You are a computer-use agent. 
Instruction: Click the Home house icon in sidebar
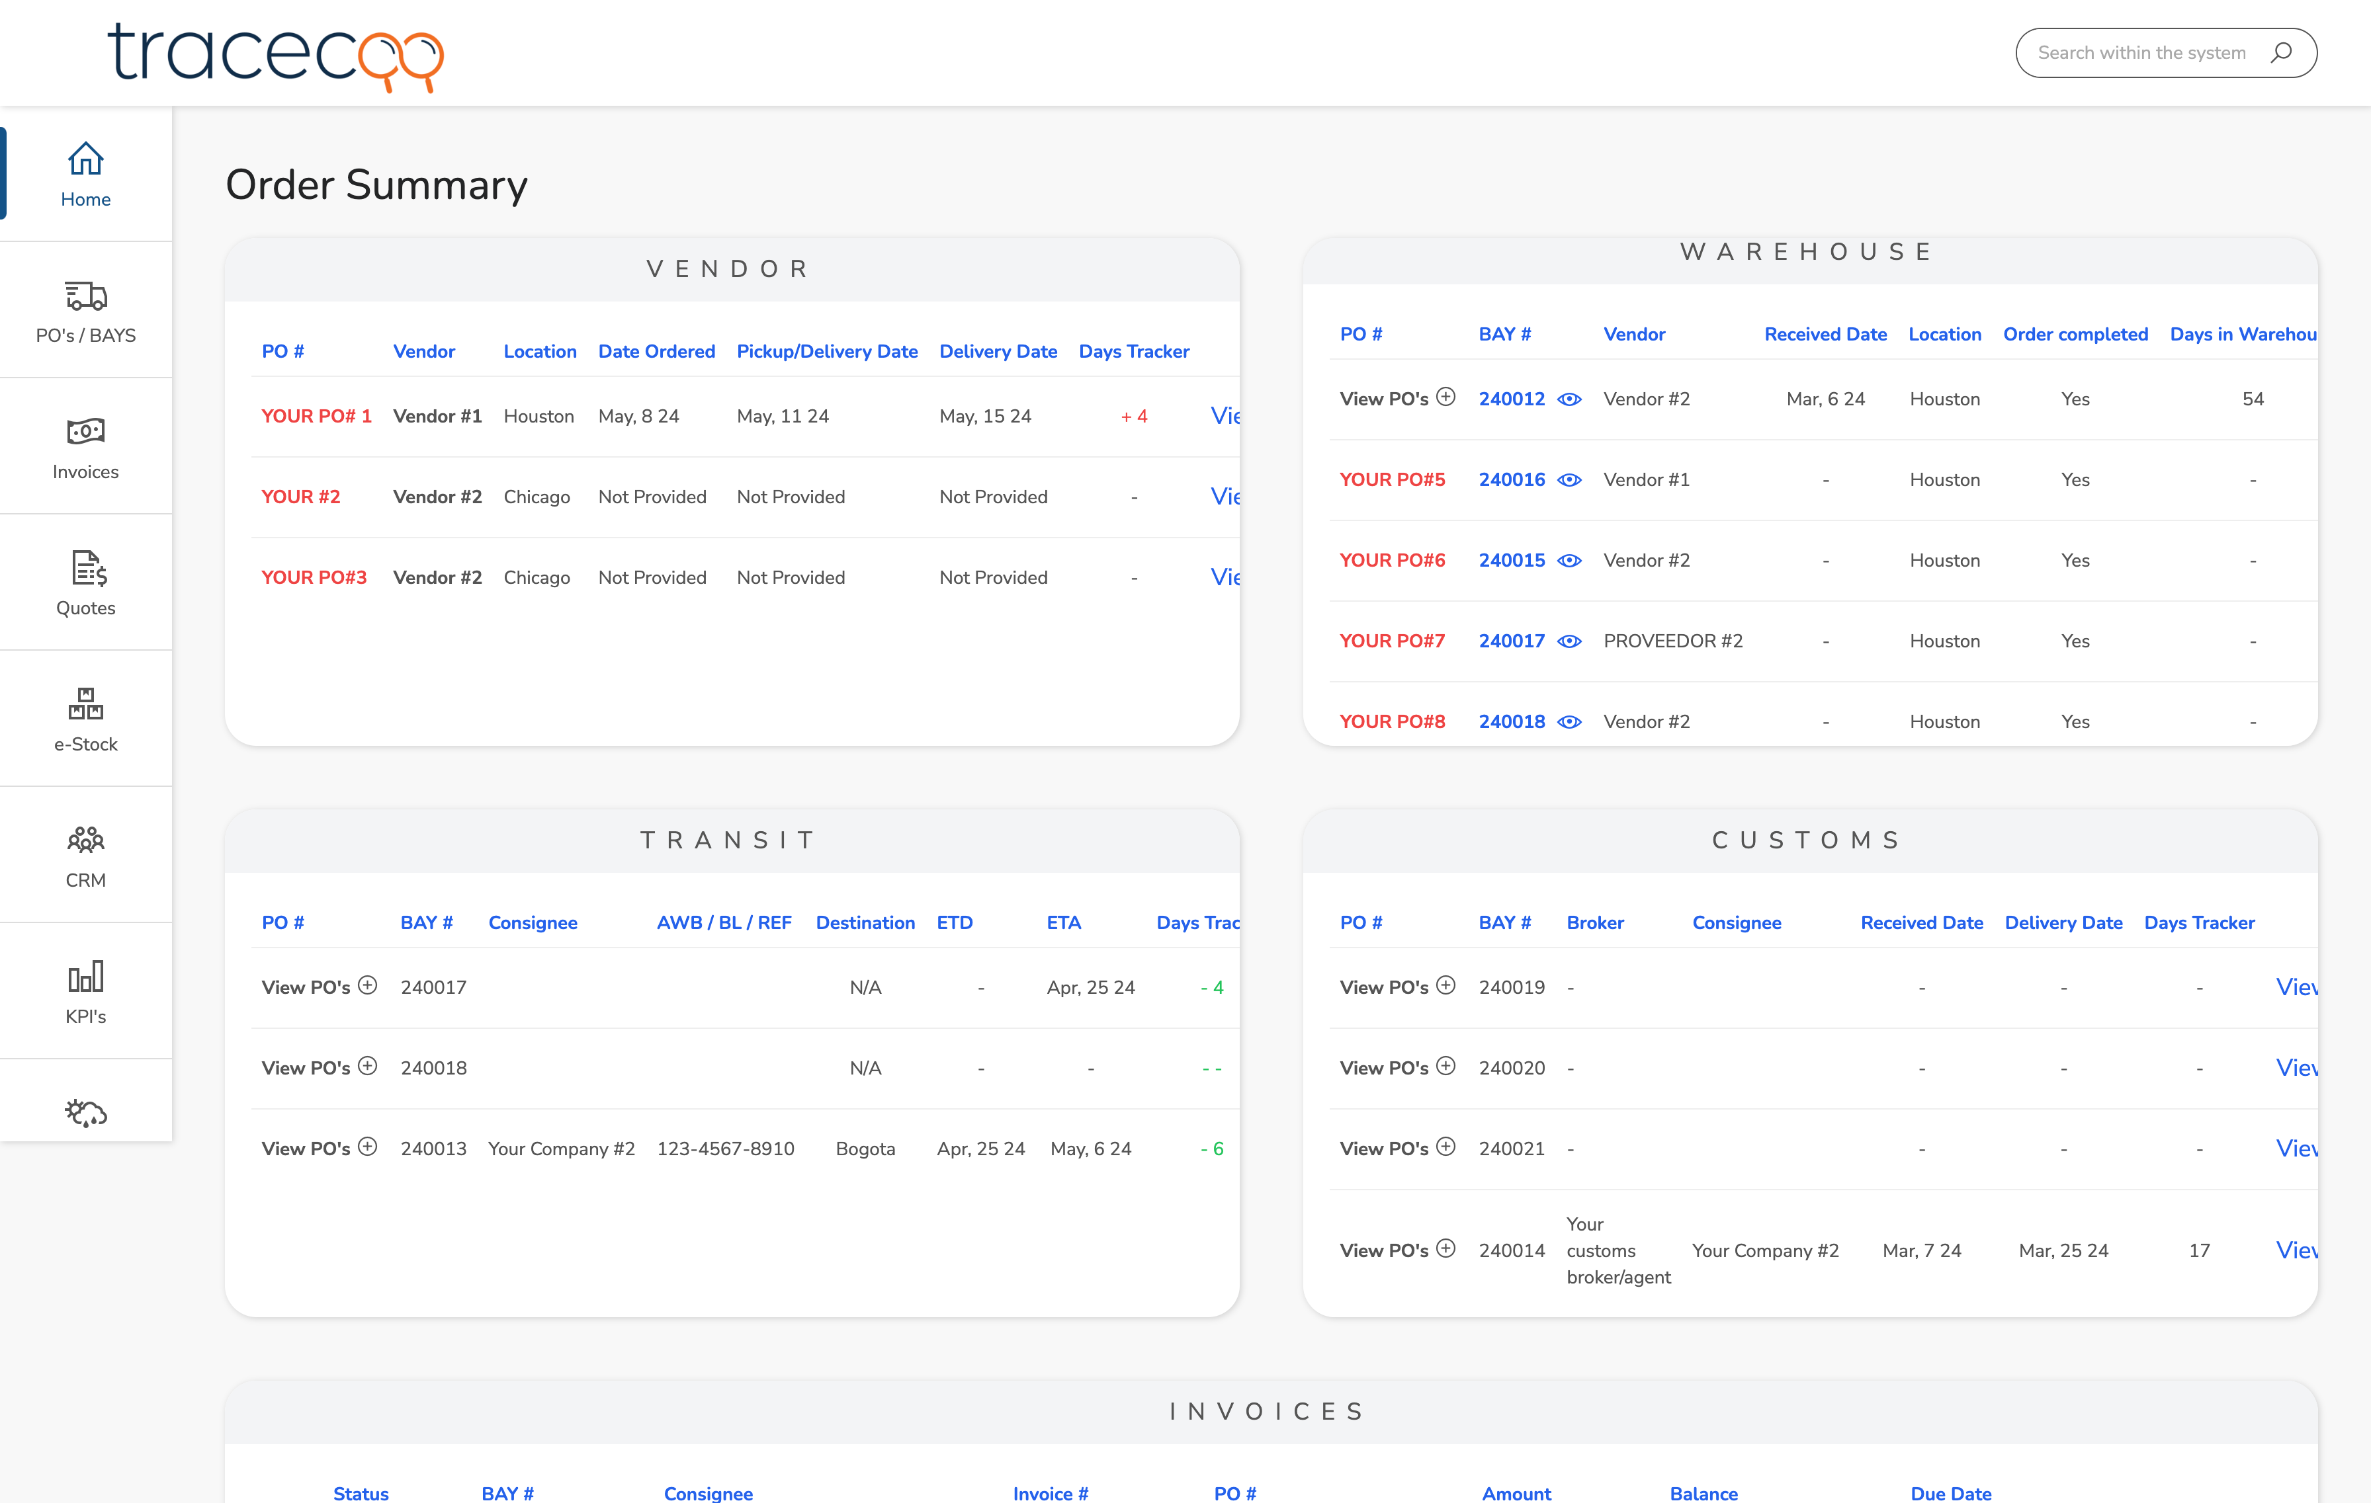(x=85, y=159)
